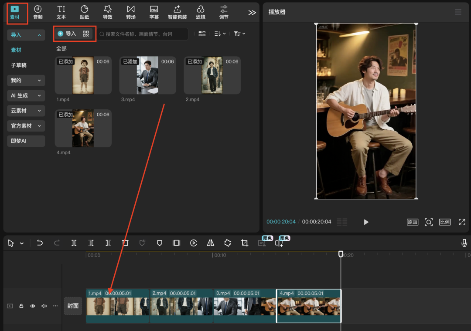Expand the 云素材 dropdown in sidebar

[26, 111]
